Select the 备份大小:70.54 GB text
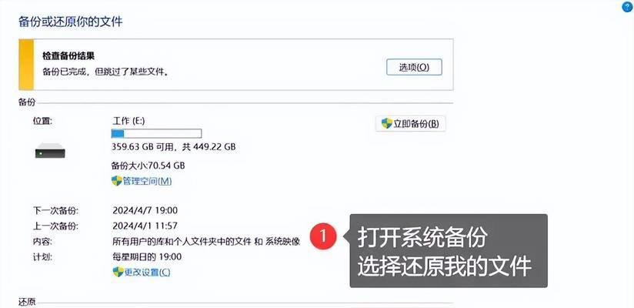This screenshot has height=308, width=634. 148,166
